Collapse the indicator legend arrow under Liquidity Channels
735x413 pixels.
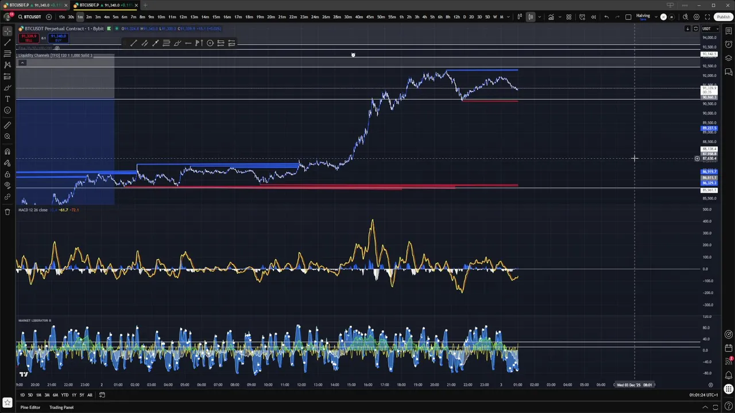22,63
